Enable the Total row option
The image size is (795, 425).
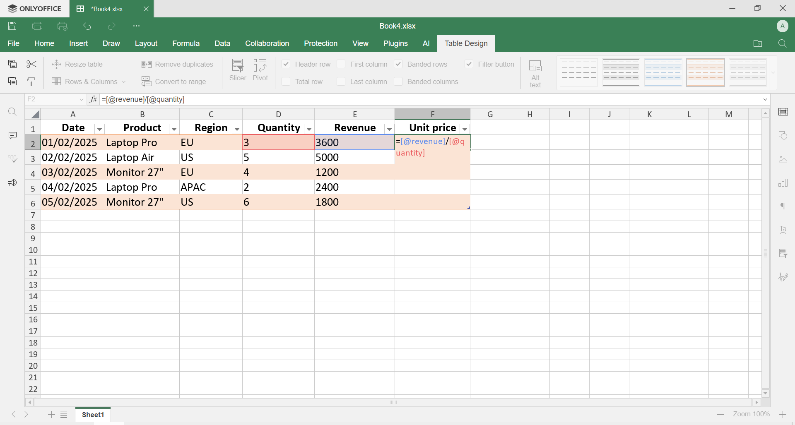285,81
